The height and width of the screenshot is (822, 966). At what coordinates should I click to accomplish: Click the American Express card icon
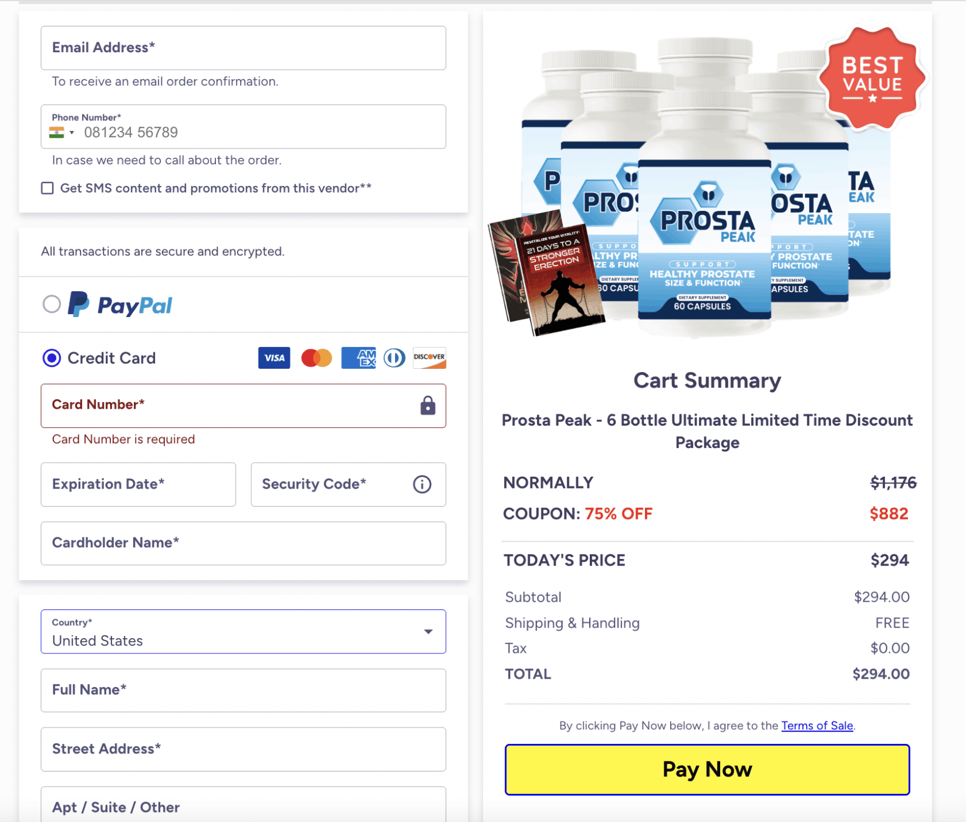click(x=358, y=358)
